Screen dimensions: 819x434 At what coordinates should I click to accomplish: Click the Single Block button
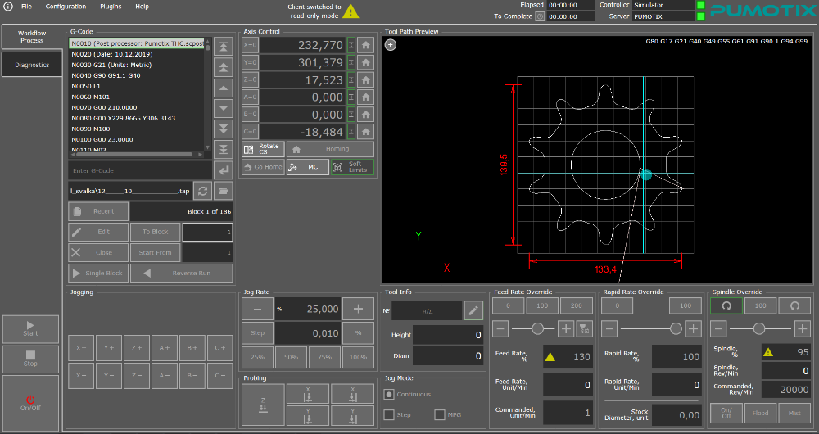click(98, 274)
